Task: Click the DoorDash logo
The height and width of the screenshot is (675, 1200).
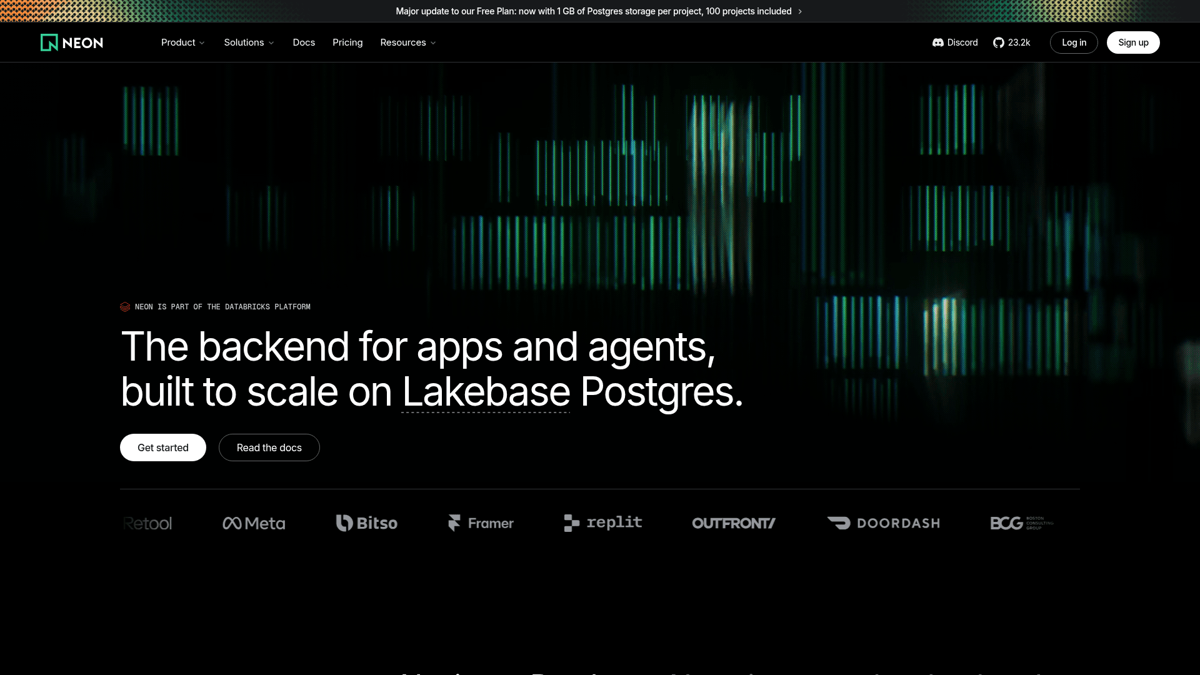Action: pos(883,523)
